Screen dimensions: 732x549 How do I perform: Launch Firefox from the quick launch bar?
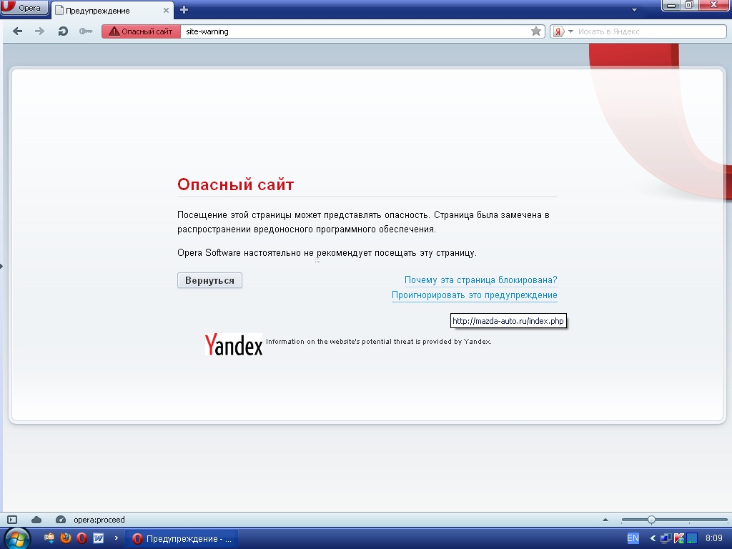[x=65, y=538]
